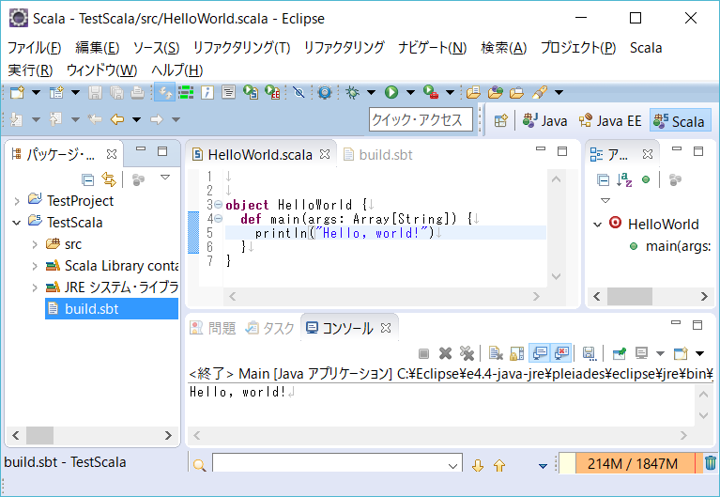Open the ファイル(F) menu
This screenshot has width=720, height=497.
(34, 48)
